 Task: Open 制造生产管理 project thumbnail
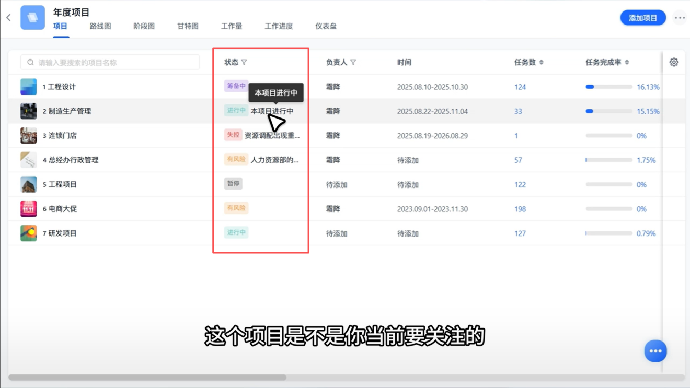click(x=29, y=111)
